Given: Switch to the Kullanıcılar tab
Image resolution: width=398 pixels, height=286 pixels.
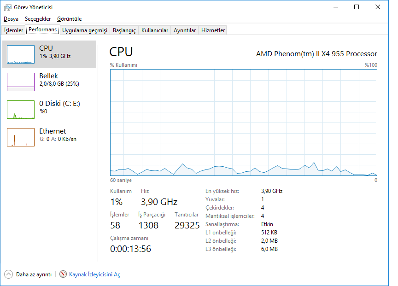Looking at the screenshot, I should [x=155, y=30].
